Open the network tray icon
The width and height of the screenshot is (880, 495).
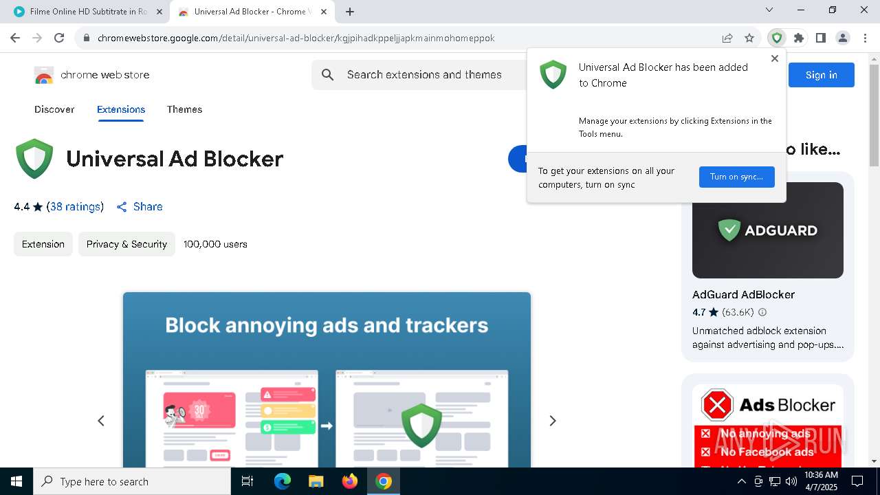(775, 481)
